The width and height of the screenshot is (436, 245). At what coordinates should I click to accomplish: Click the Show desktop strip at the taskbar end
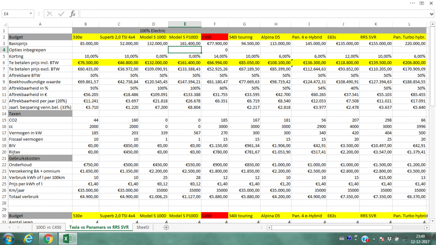[x=434, y=239]
